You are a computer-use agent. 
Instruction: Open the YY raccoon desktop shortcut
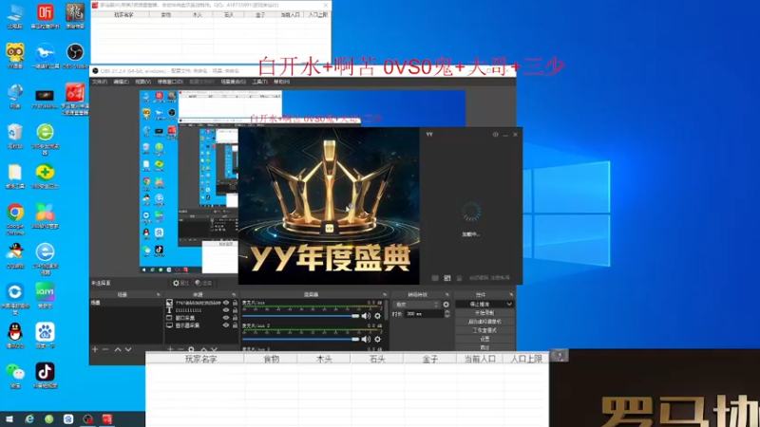pyautogui.click(x=15, y=55)
